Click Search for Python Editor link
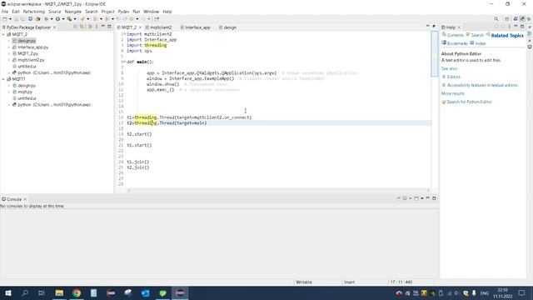Viewport: 533px width, 300px height. point(469,102)
